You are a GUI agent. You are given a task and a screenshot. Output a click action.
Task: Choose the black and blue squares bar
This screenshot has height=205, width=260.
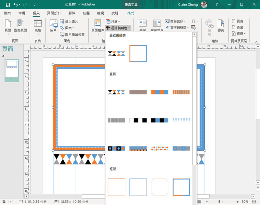pyautogui.click(x=160, y=120)
